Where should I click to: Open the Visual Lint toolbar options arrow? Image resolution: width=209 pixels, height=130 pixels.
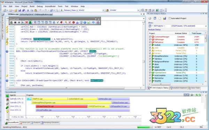click(x=95, y=19)
